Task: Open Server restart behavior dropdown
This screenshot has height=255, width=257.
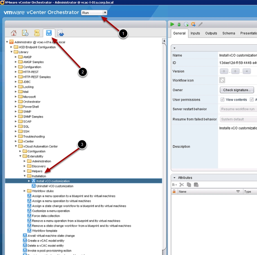Action: pos(238,109)
